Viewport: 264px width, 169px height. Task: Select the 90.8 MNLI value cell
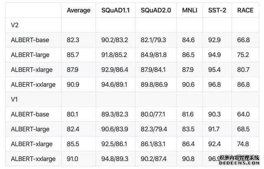pyautogui.click(x=188, y=159)
